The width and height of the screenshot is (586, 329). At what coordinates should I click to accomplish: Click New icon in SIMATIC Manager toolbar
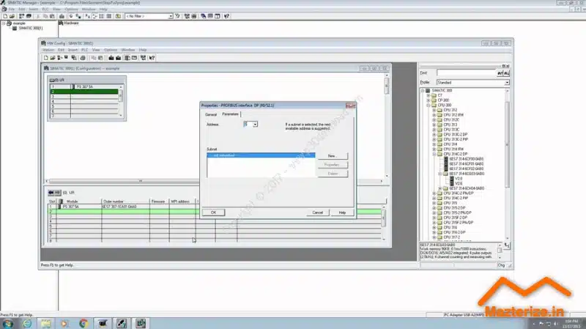(x=5, y=16)
